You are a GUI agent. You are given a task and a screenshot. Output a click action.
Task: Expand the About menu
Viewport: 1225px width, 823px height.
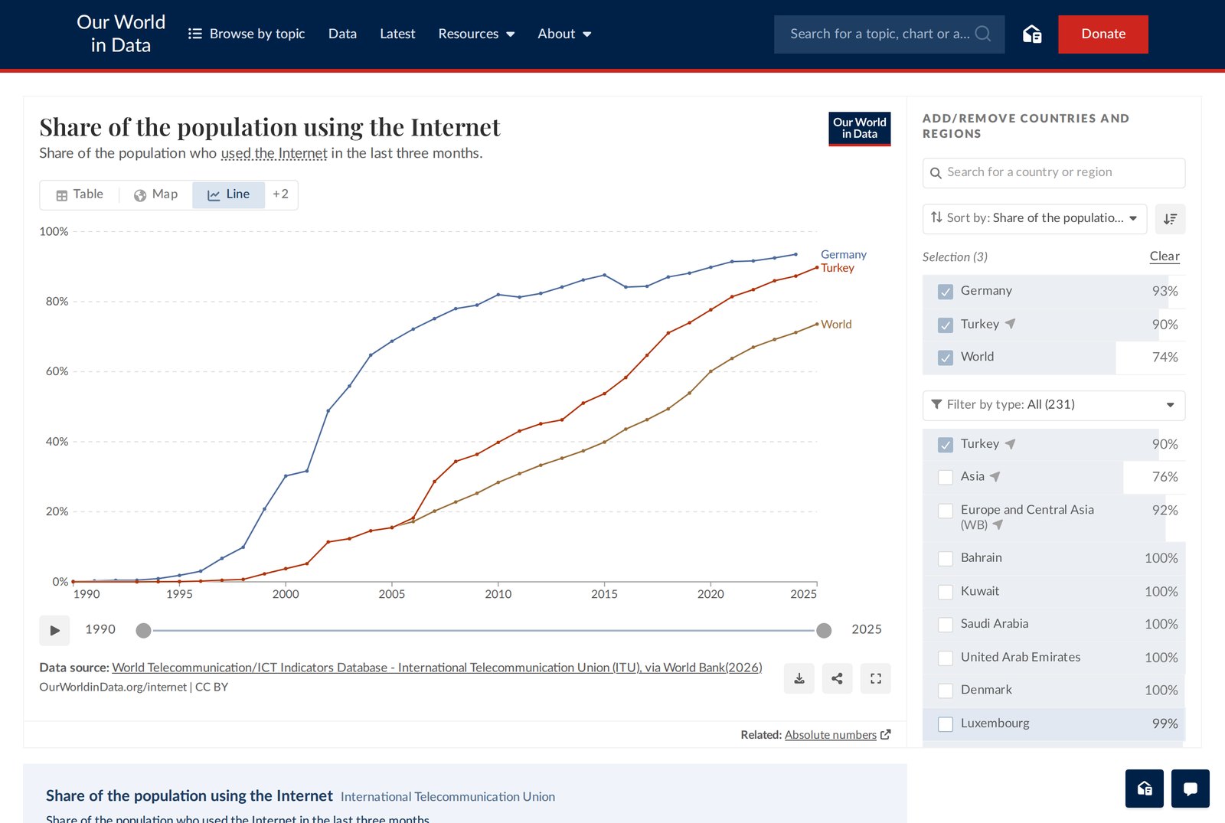coord(564,34)
